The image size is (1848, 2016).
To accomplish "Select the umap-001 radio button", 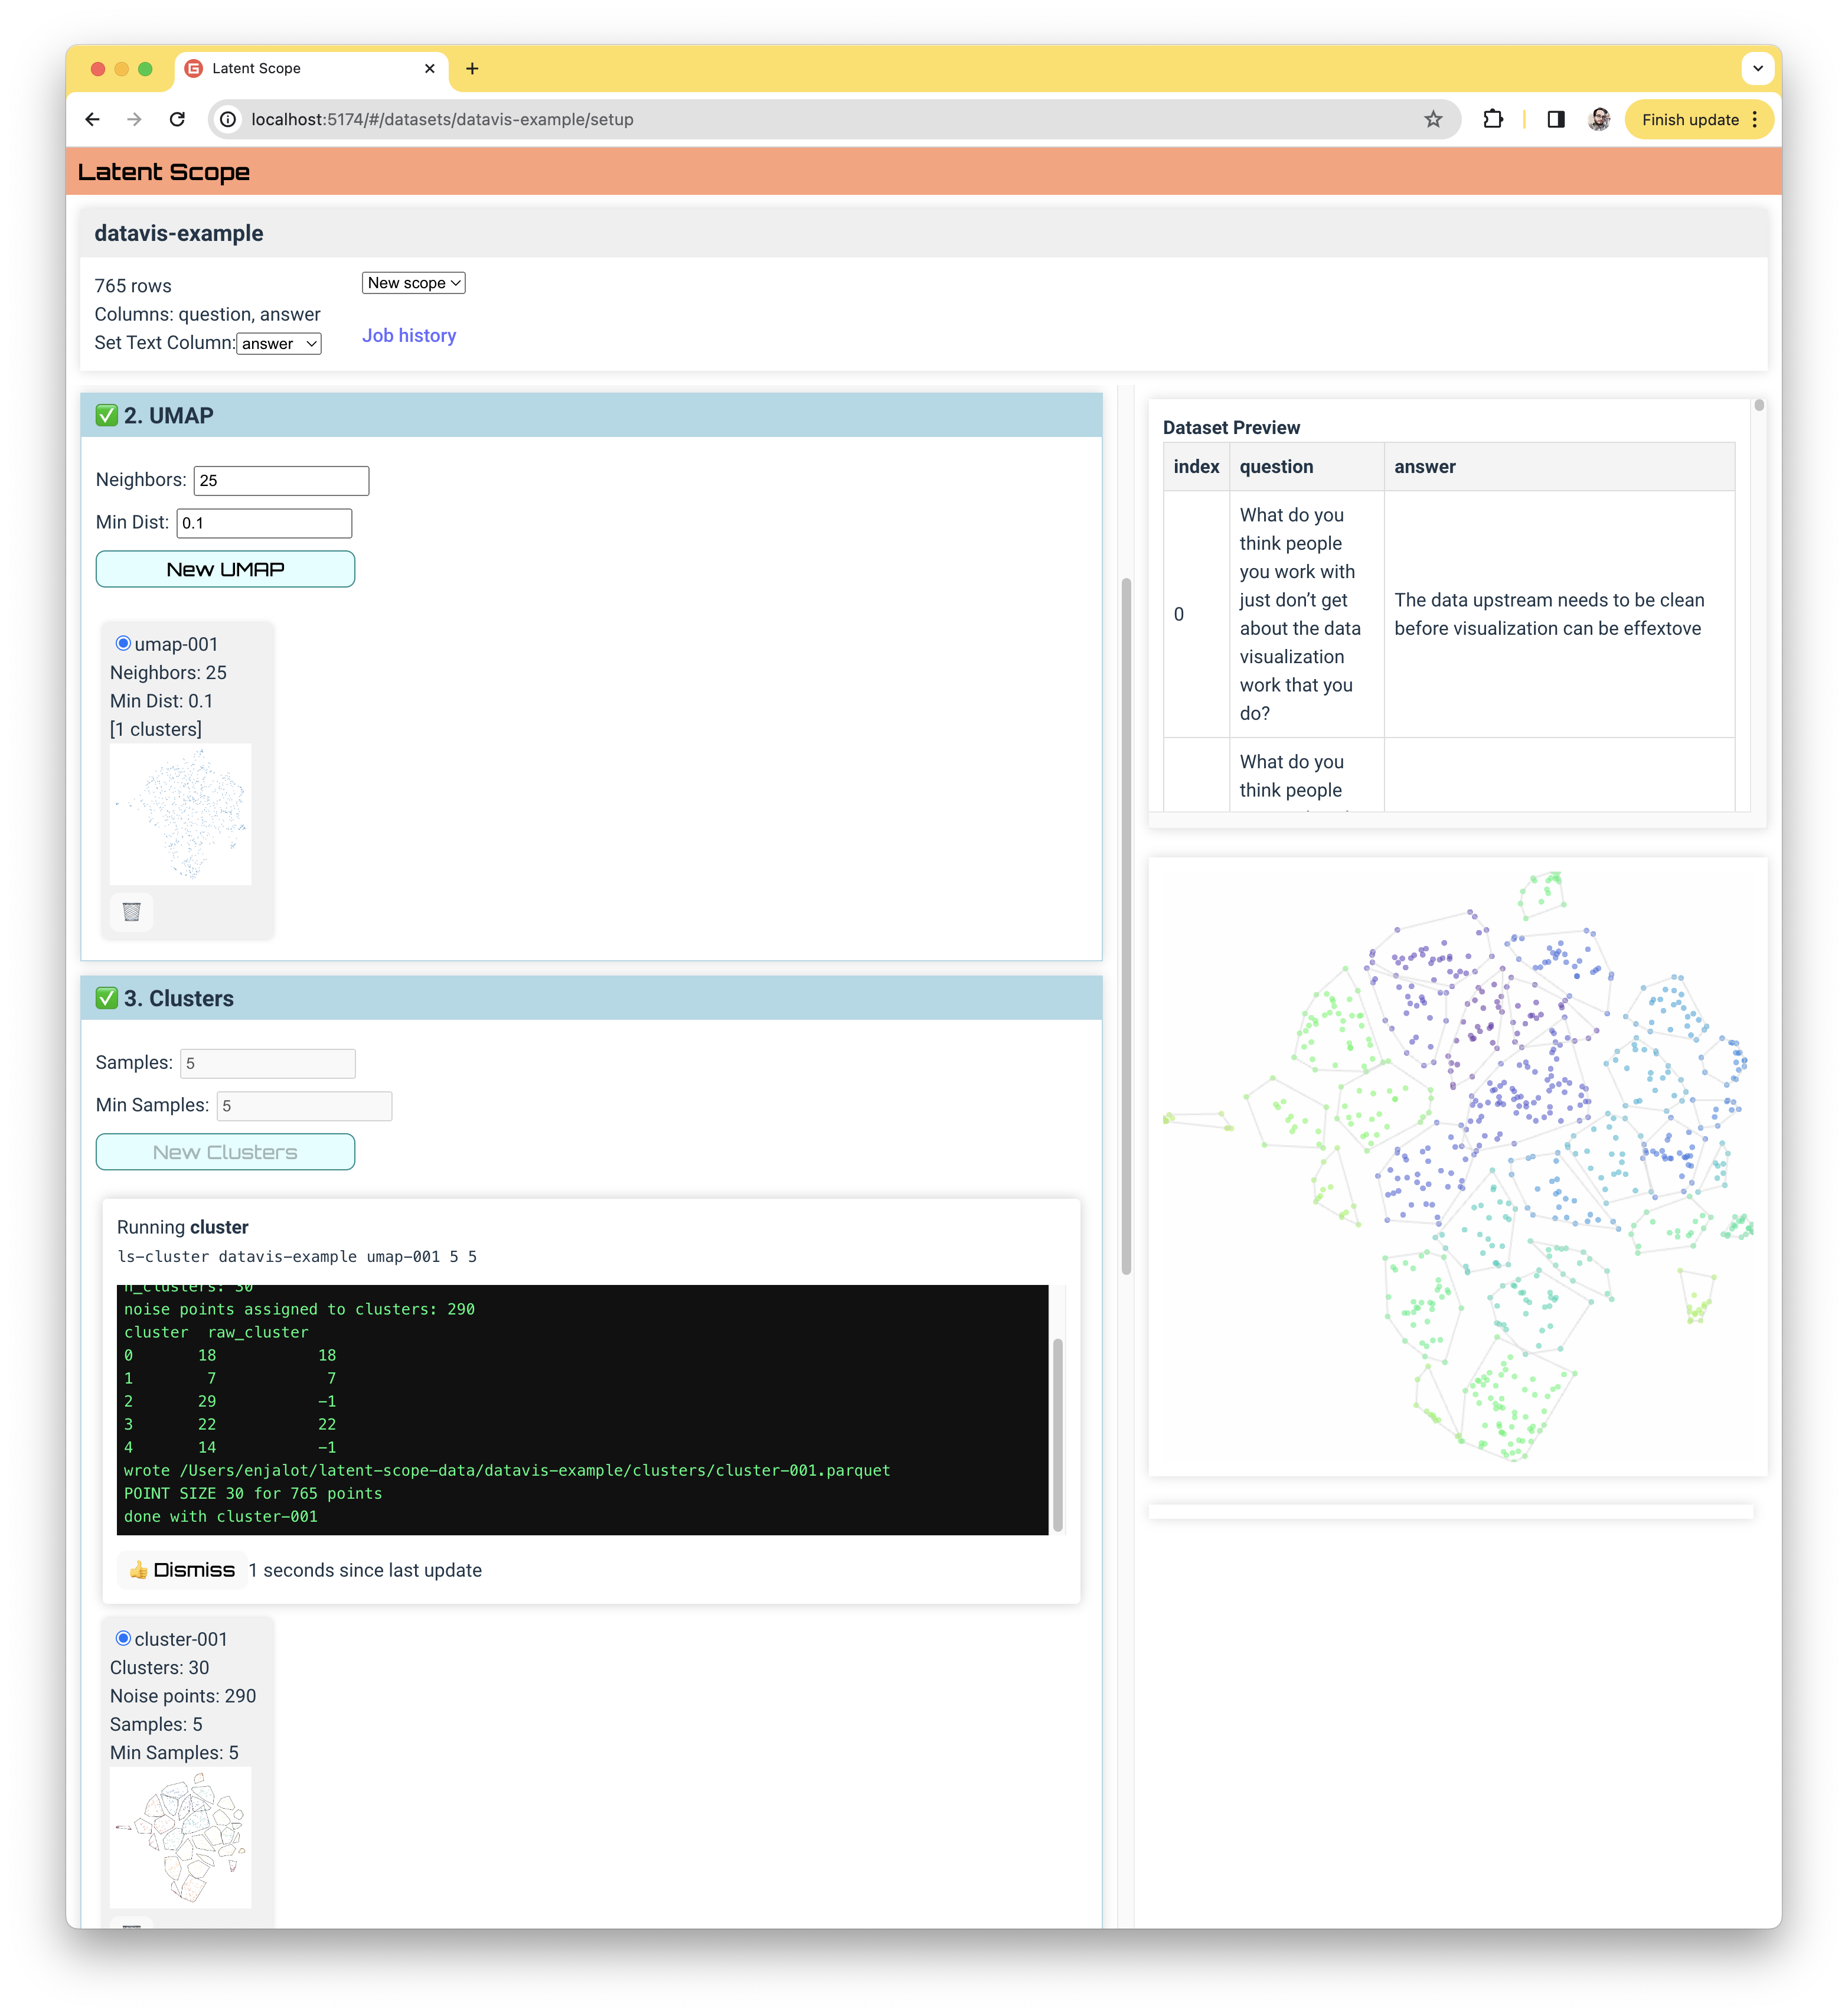I will click(x=123, y=643).
